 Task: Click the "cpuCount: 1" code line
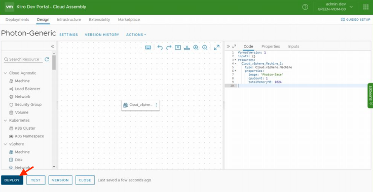tap(258, 79)
